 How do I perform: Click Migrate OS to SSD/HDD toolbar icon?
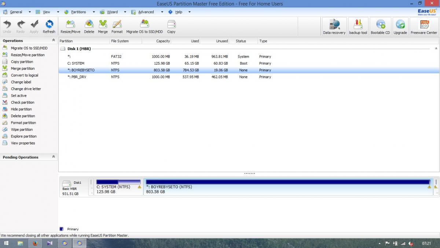pos(144,26)
